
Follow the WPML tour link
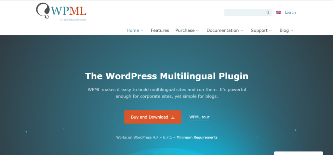(199, 117)
